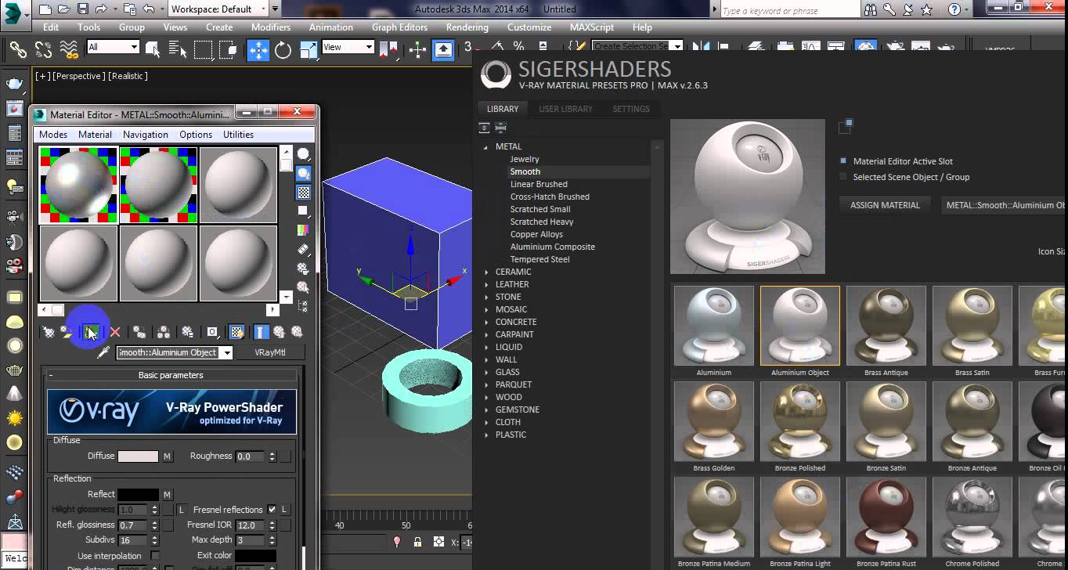The width and height of the screenshot is (1068, 570).
Task: Click the Sample Type sphere icon
Action: pyautogui.click(x=303, y=153)
